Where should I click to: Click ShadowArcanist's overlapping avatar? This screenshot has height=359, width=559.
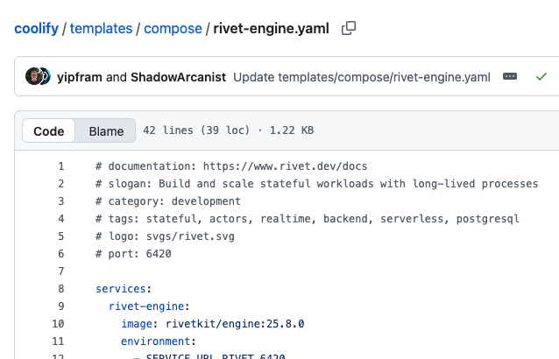pos(44,77)
